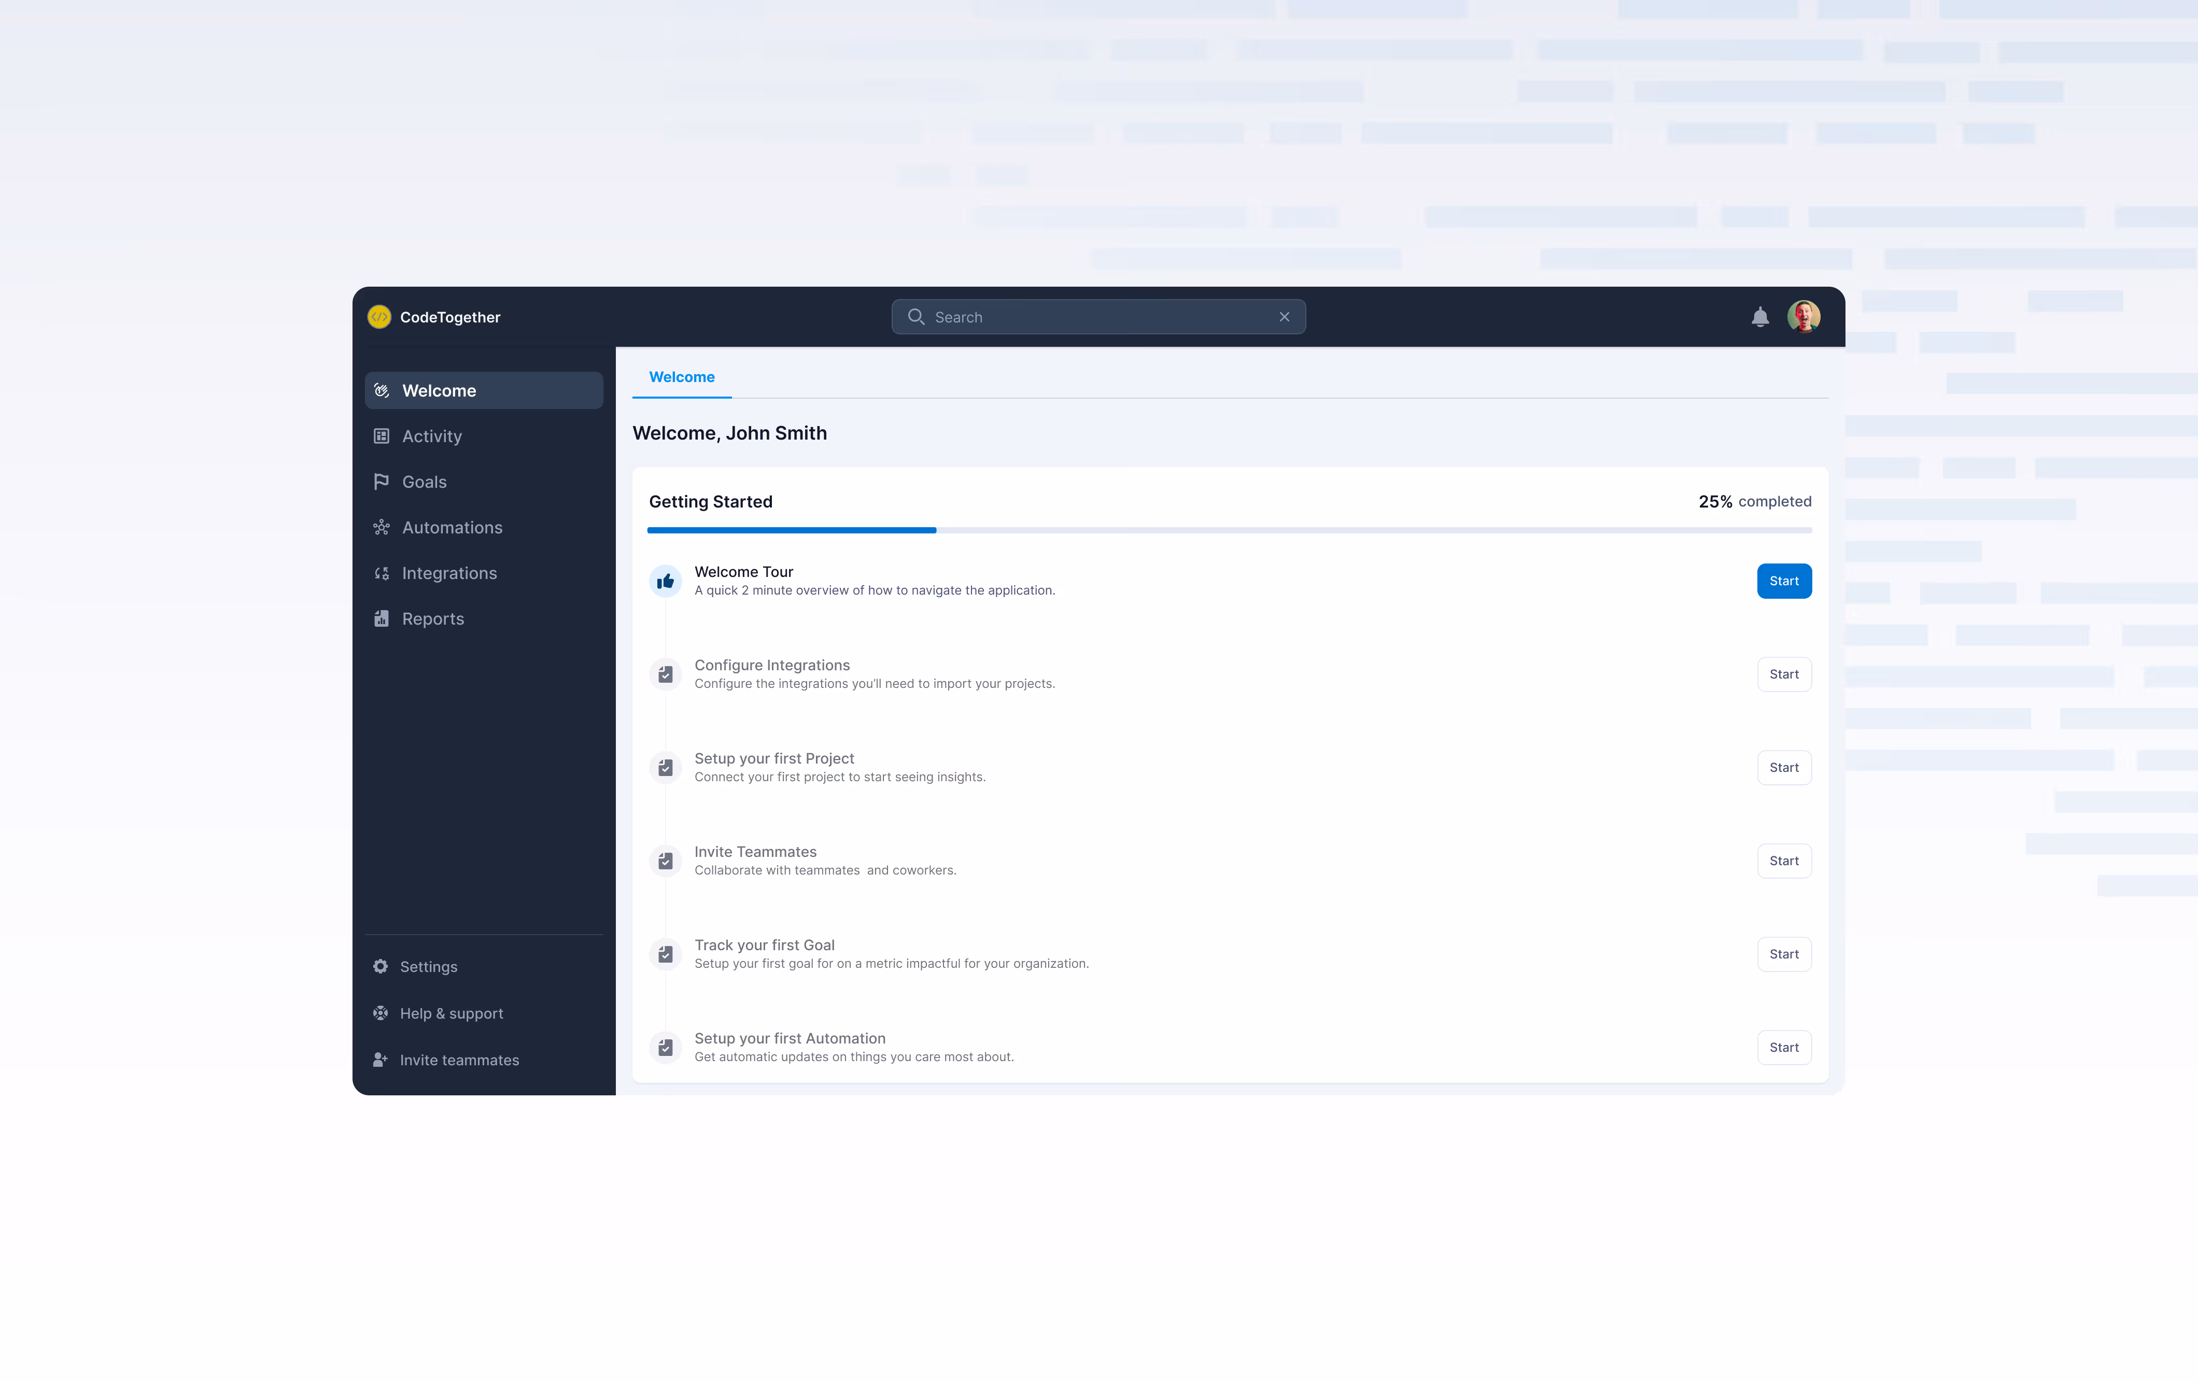Image resolution: width=2198 pixels, height=1382 pixels.
Task: Click the Goals flag icon
Action: pos(382,482)
